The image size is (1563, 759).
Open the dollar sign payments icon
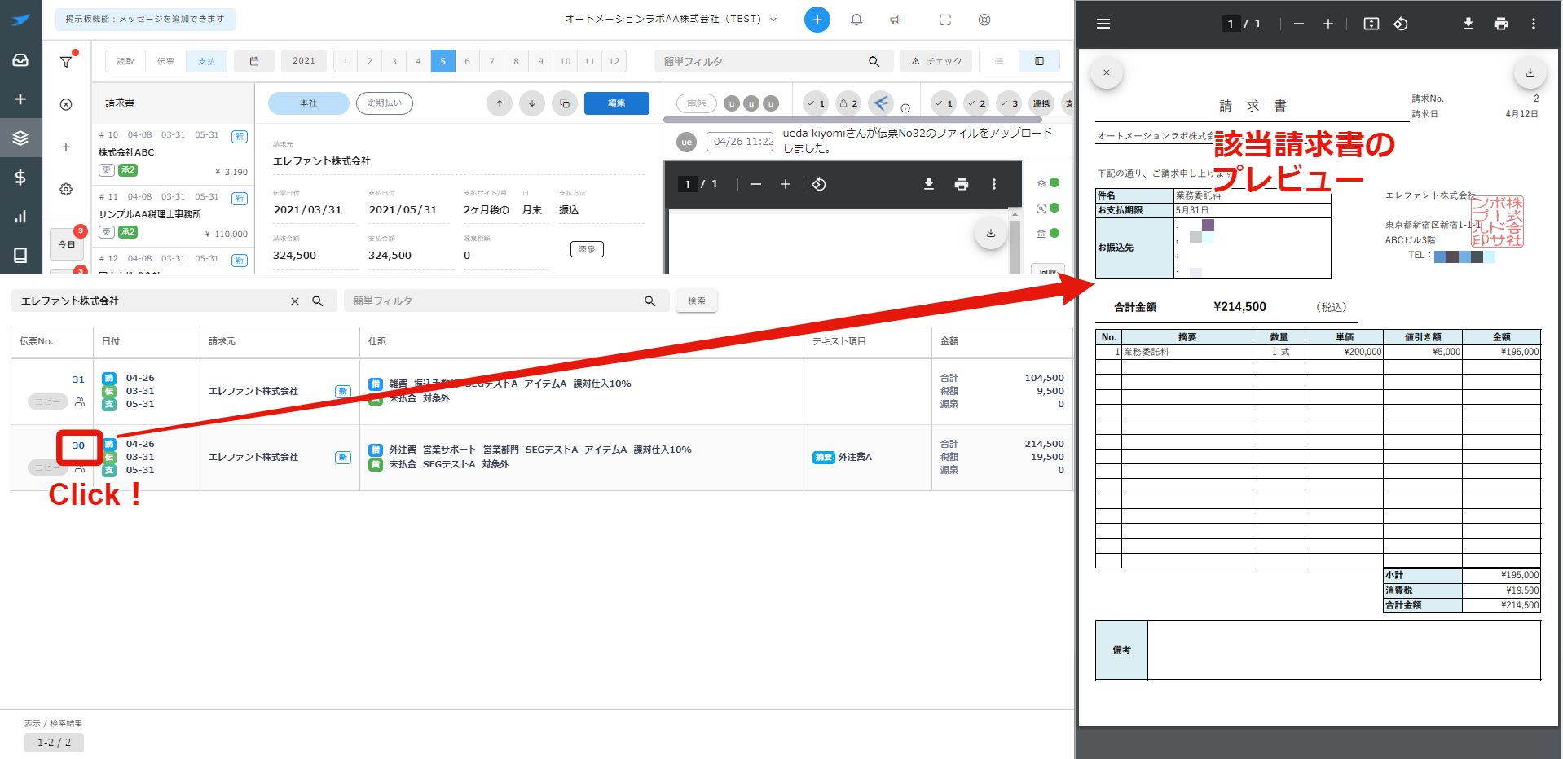pyautogui.click(x=20, y=177)
